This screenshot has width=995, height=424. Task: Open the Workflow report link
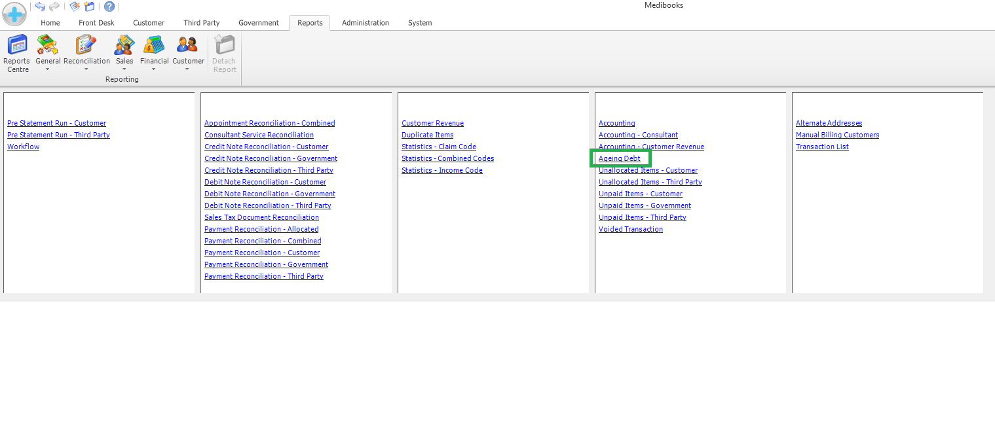[23, 147]
